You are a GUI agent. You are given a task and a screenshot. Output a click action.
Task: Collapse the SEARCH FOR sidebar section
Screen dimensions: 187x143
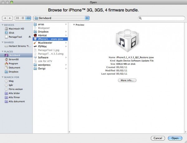tap(2, 77)
